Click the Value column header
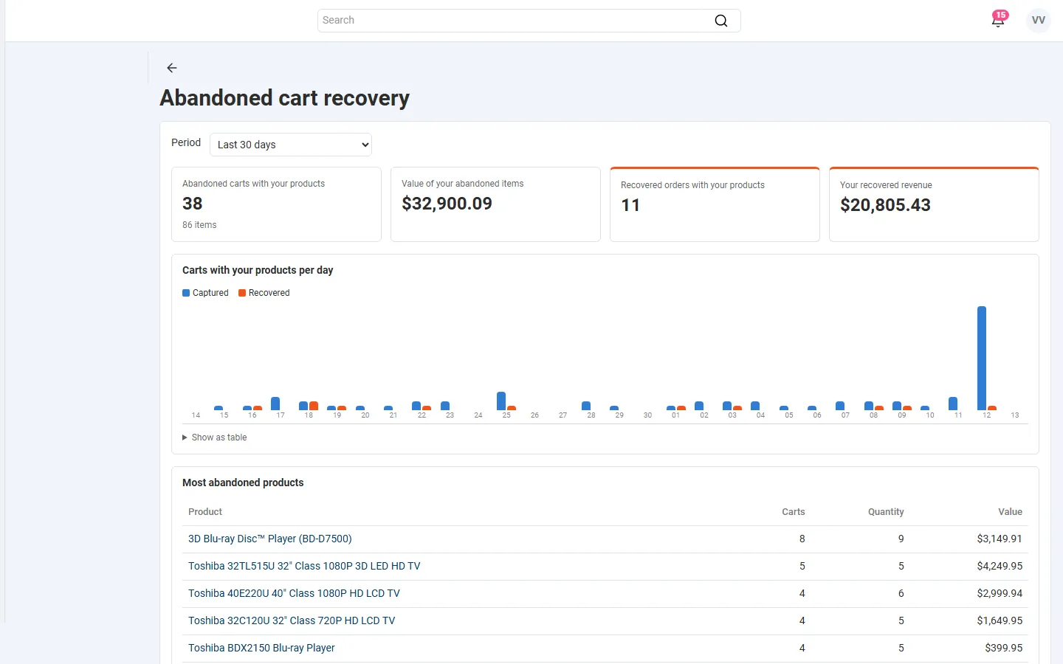 click(x=1011, y=512)
